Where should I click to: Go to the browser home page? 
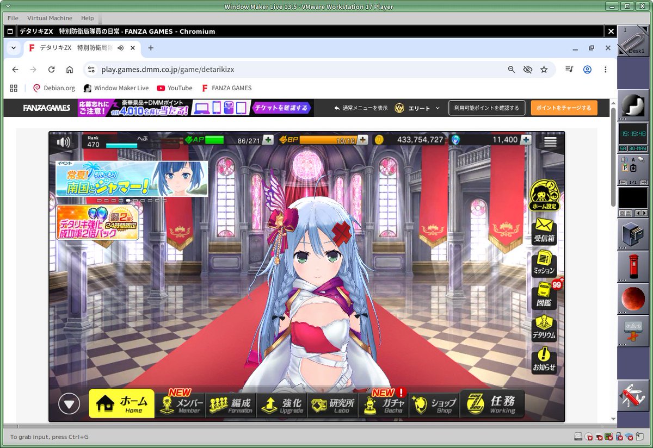point(70,70)
